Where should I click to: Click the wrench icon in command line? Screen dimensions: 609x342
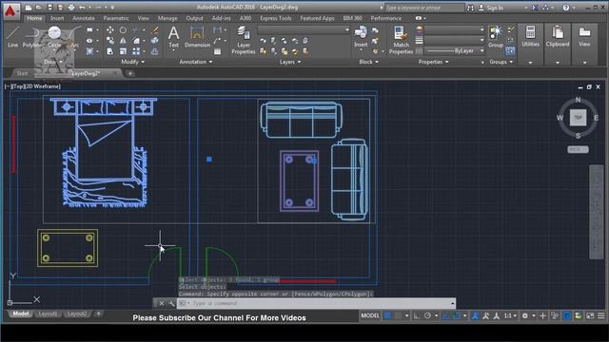[171, 303]
